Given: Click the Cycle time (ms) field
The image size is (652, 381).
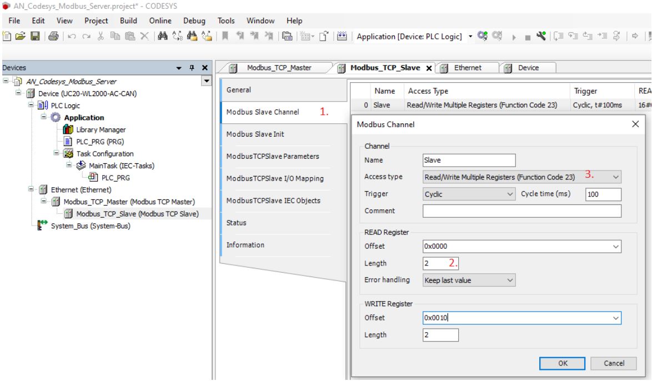Looking at the screenshot, I should [603, 194].
